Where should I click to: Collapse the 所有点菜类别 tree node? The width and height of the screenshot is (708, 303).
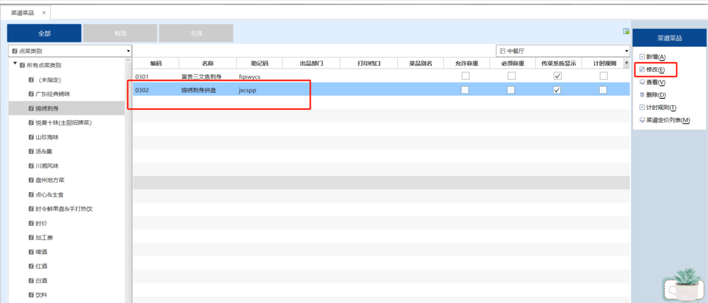point(15,64)
